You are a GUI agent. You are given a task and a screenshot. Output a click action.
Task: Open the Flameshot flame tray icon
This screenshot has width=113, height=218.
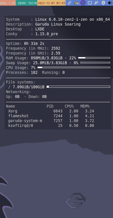(97, 3)
